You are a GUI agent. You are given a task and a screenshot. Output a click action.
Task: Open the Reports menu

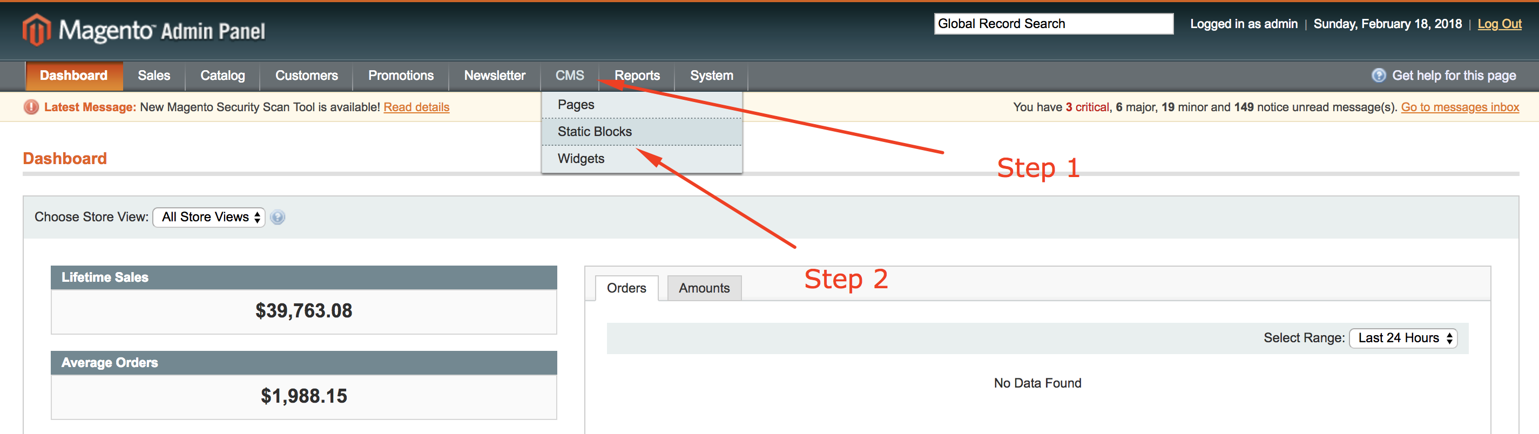tap(637, 76)
